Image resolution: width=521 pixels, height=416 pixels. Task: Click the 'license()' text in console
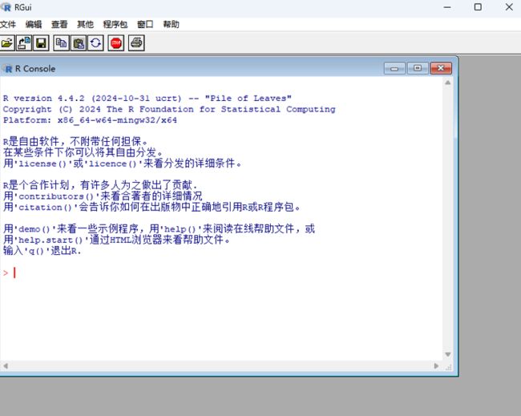42,164
